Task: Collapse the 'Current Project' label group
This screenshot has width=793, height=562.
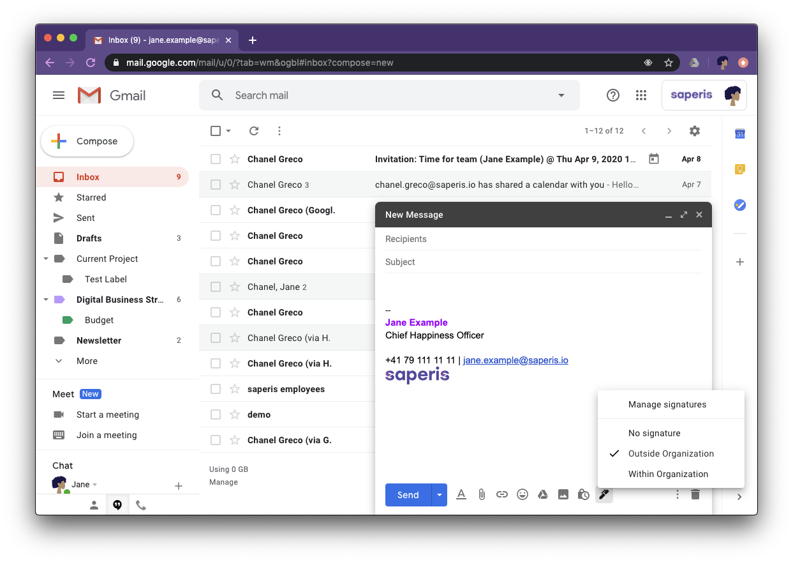Action: tap(45, 259)
